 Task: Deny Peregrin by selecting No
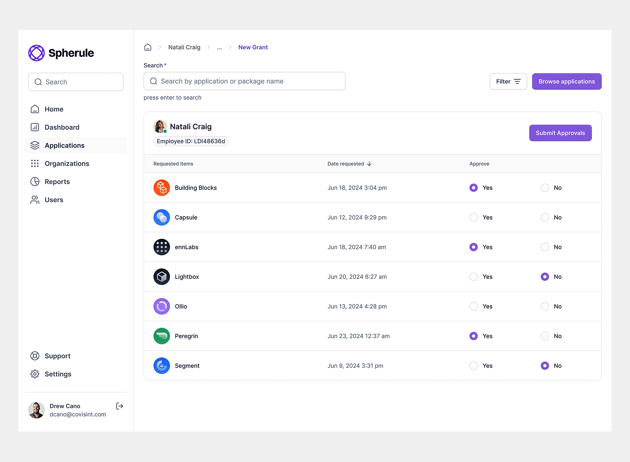(544, 336)
